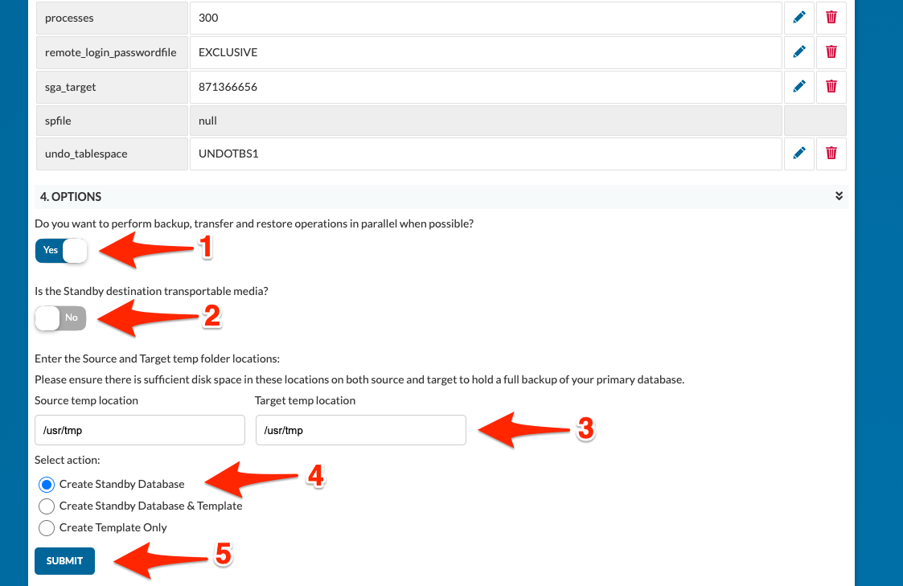Collapse the 4. OPTIONS section chevron
This screenshot has width=903, height=586.
coord(839,196)
